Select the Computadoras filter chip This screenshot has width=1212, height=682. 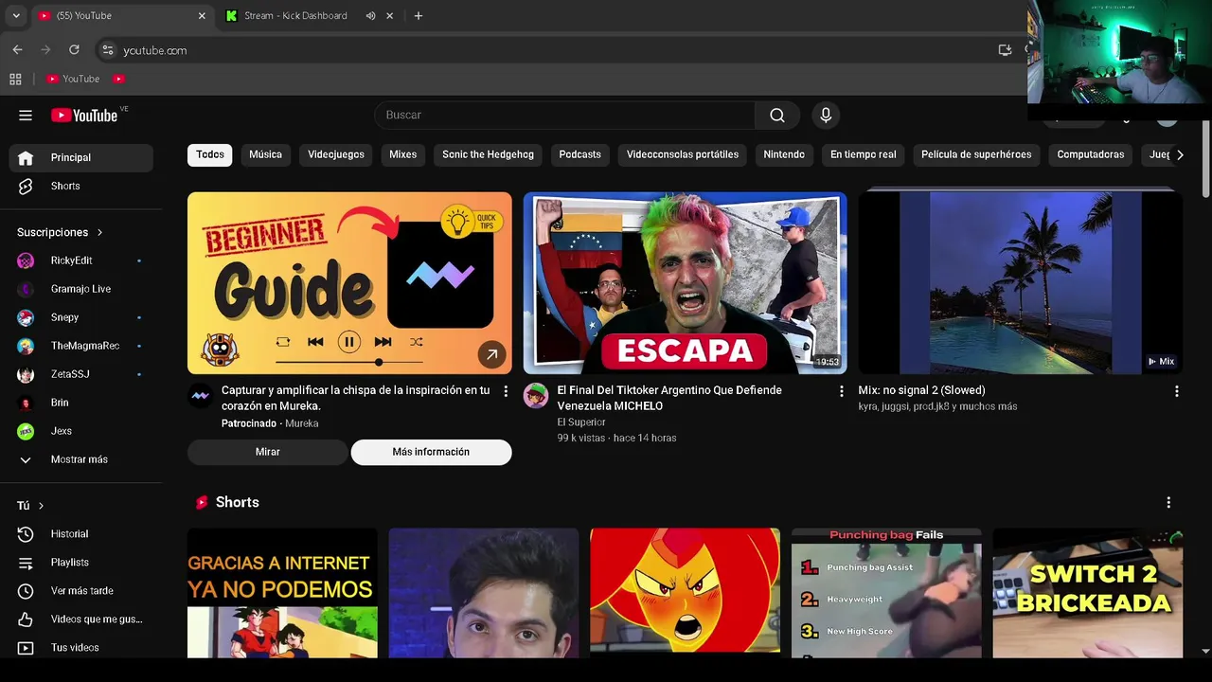point(1091,154)
